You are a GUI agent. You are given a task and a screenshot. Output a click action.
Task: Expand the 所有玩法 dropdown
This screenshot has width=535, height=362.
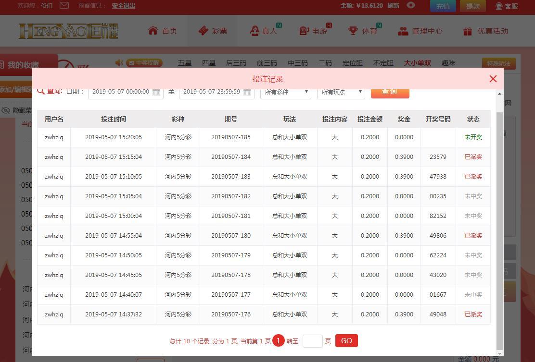point(341,92)
